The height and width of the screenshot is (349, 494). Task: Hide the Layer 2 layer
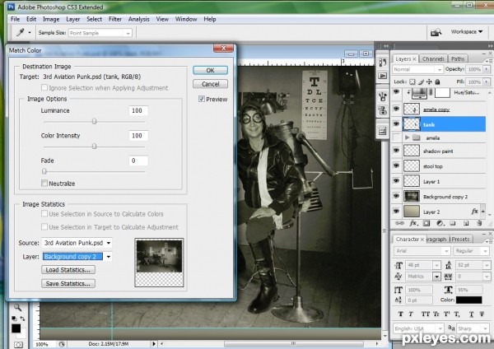coord(396,211)
